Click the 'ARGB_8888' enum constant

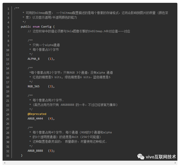pyautogui.click(x=35, y=151)
